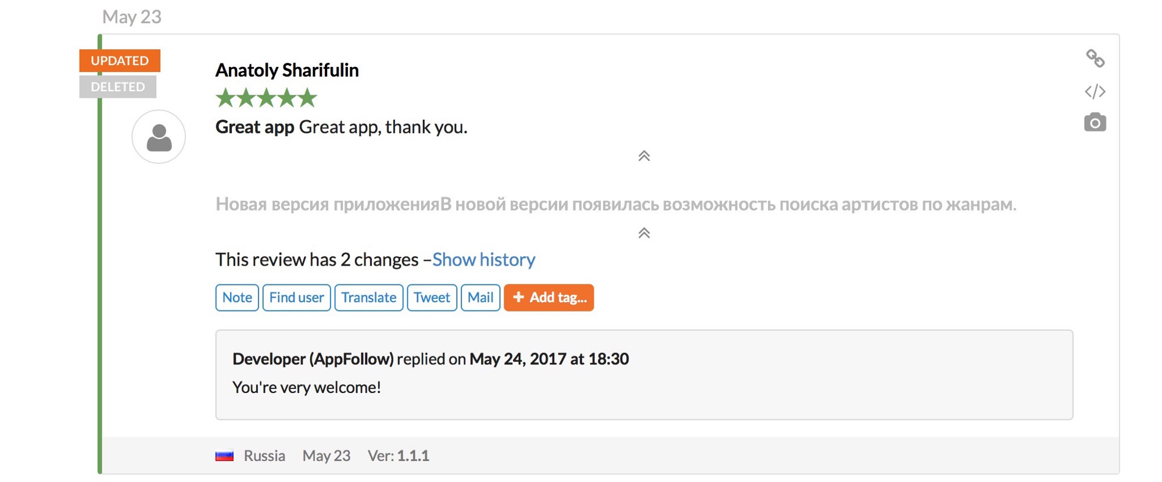
Task: Click the reviewer name Anatoly Sharifulin
Action: point(287,70)
